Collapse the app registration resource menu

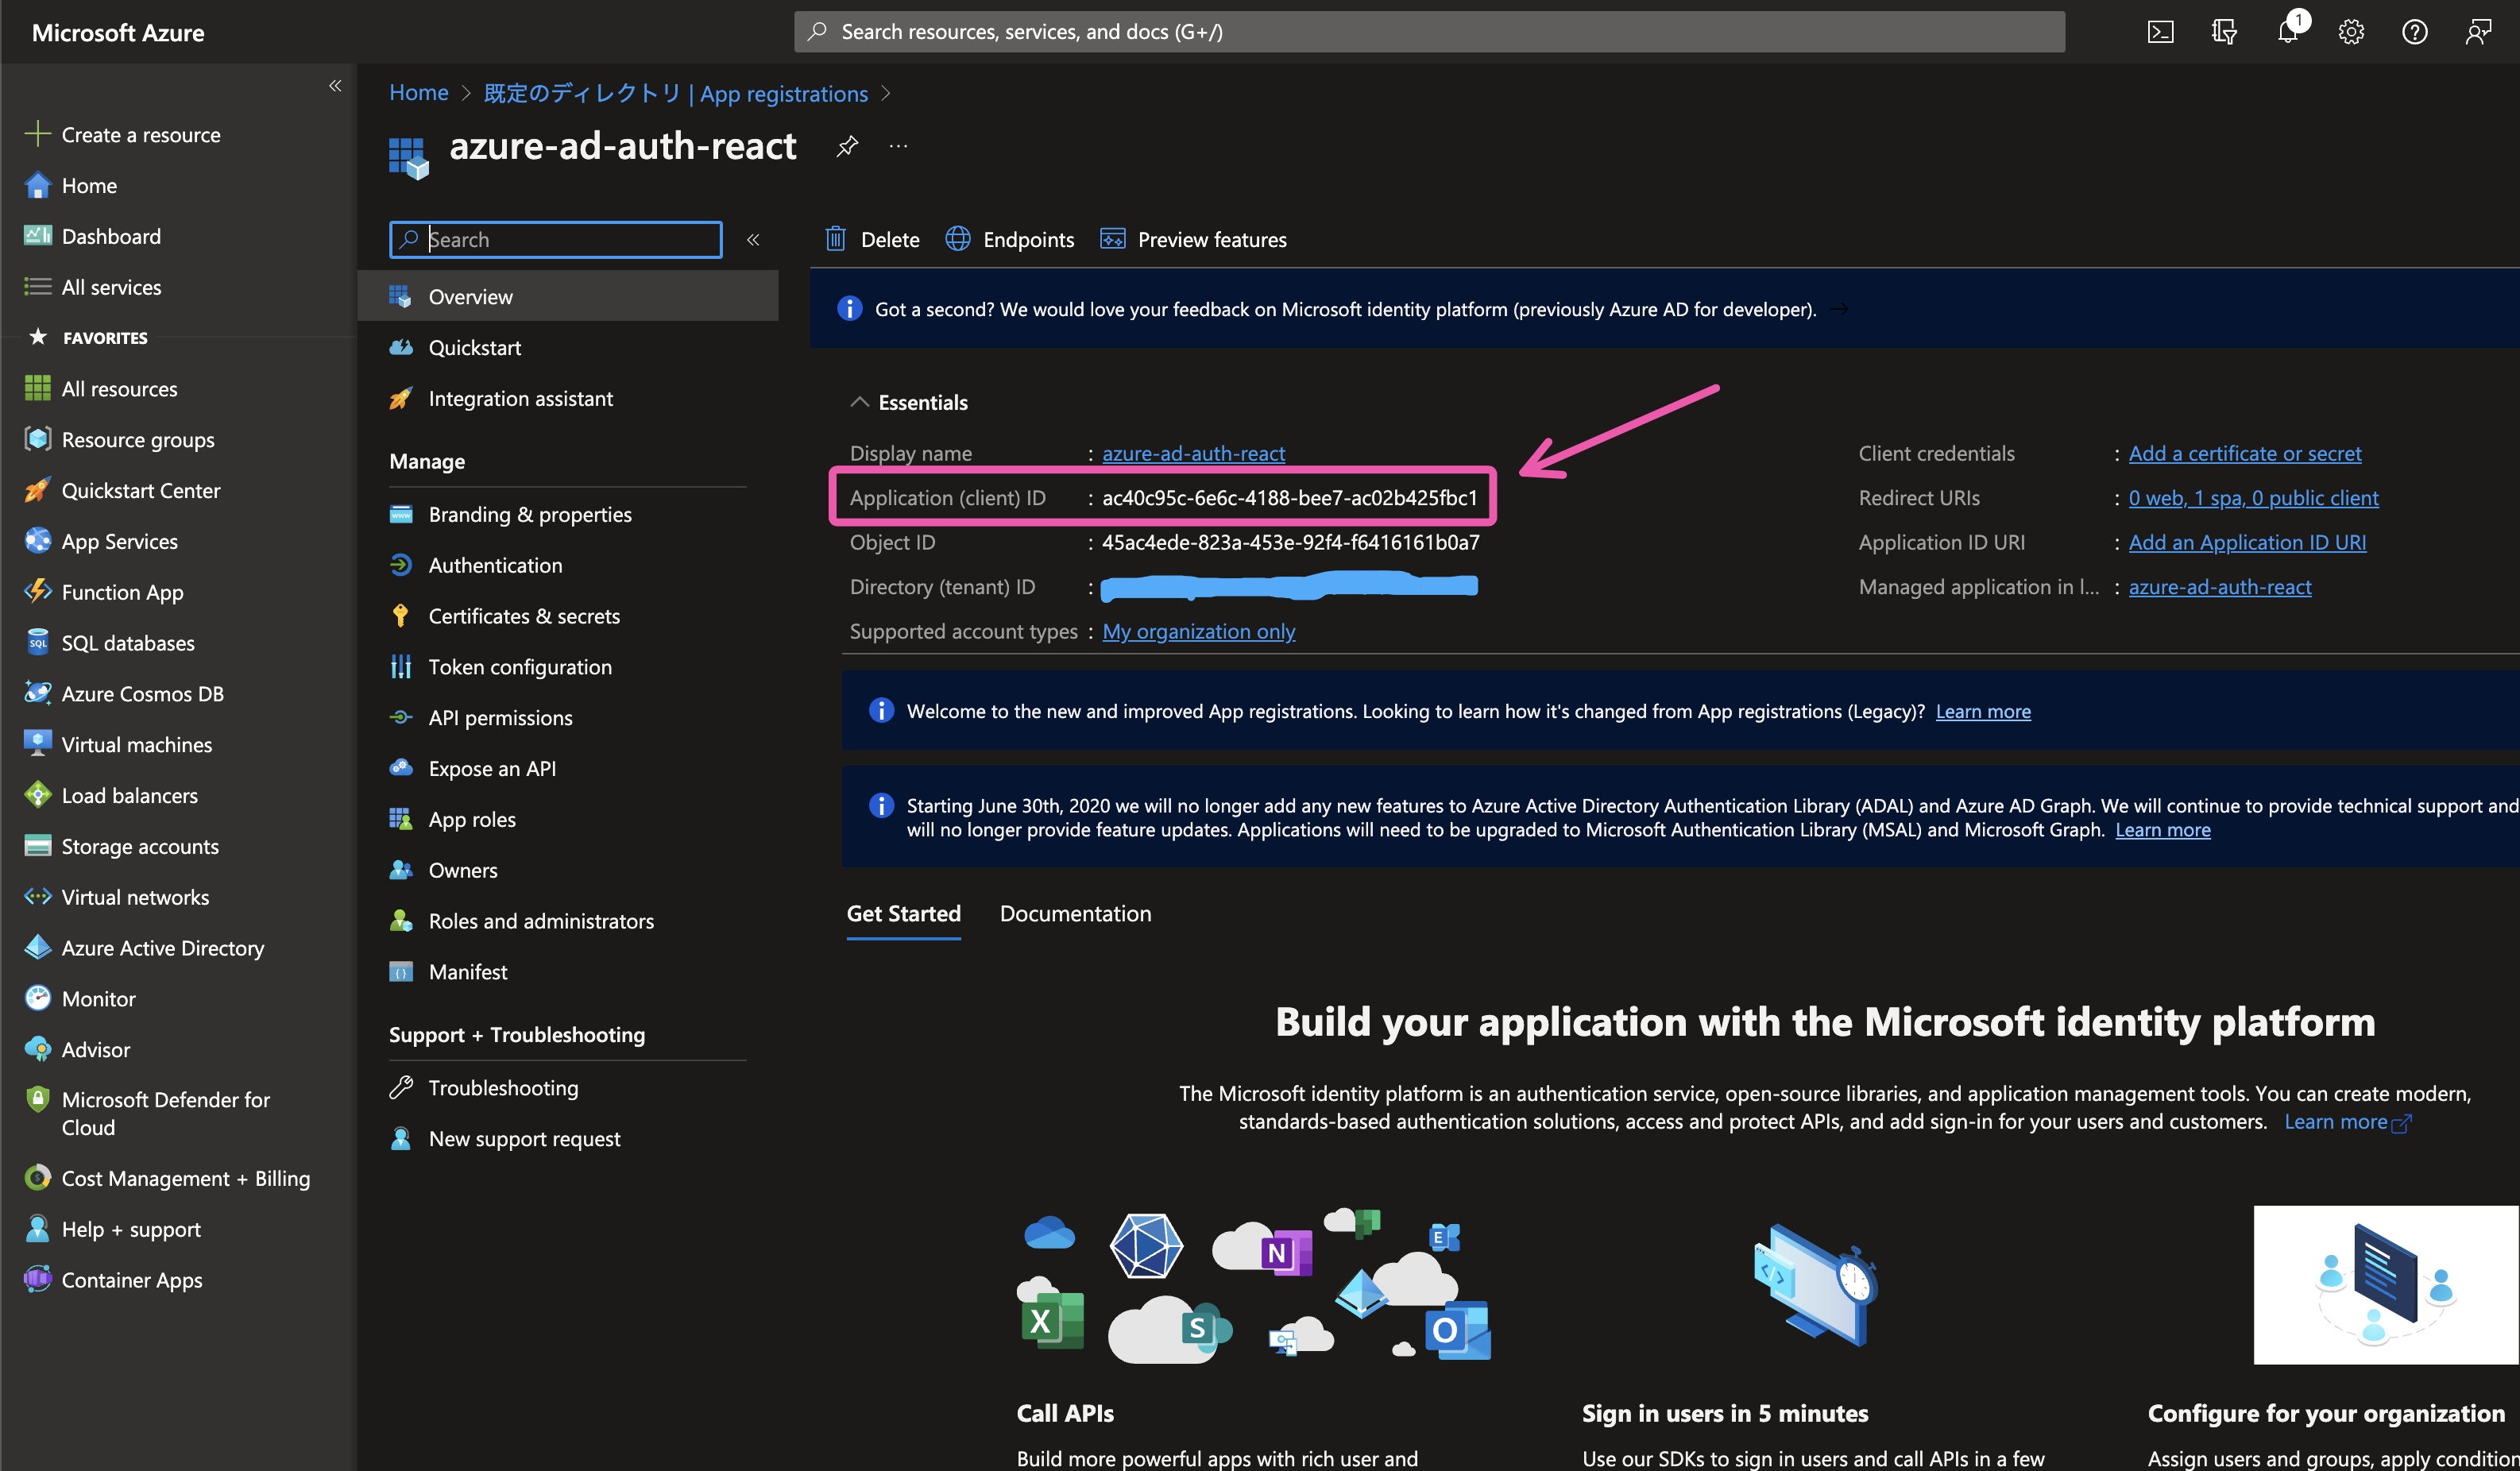pyautogui.click(x=753, y=240)
